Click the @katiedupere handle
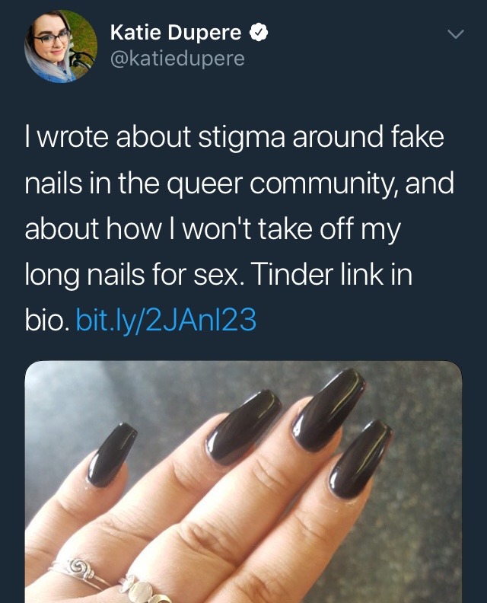Viewport: 487px width, 603px height. point(177,59)
